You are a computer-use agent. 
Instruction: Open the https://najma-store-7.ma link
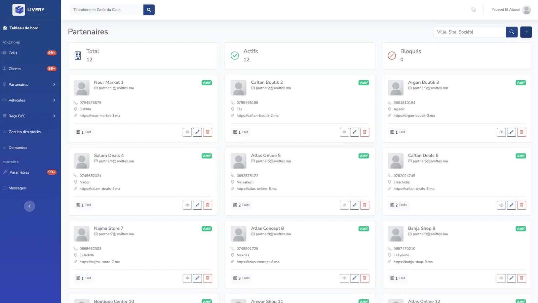point(100,262)
